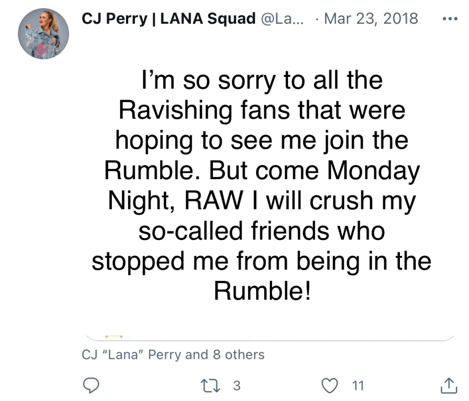
Task: Click the reply speech bubble icon
Action: pos(94,385)
